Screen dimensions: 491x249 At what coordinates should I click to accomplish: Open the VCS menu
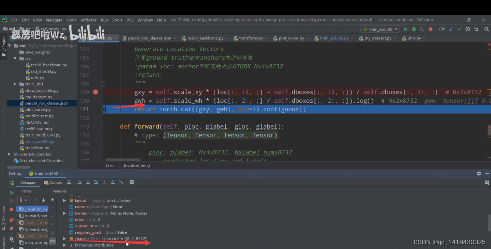130,20
